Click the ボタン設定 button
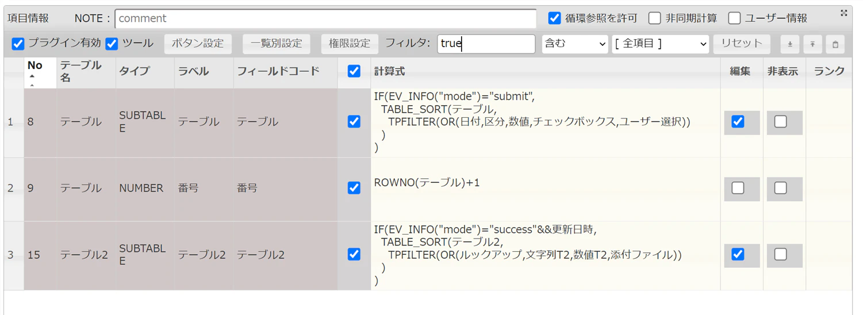 [x=198, y=44]
